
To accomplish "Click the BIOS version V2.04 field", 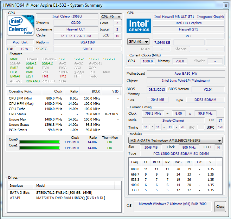I will click(208, 89).
